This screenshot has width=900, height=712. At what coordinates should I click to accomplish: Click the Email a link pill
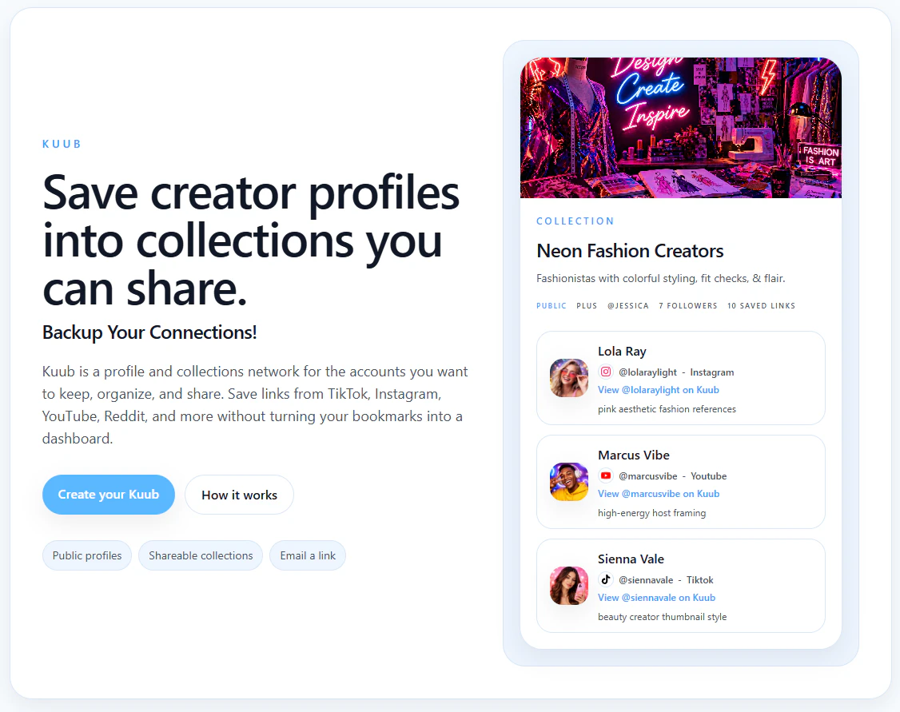pyautogui.click(x=307, y=555)
